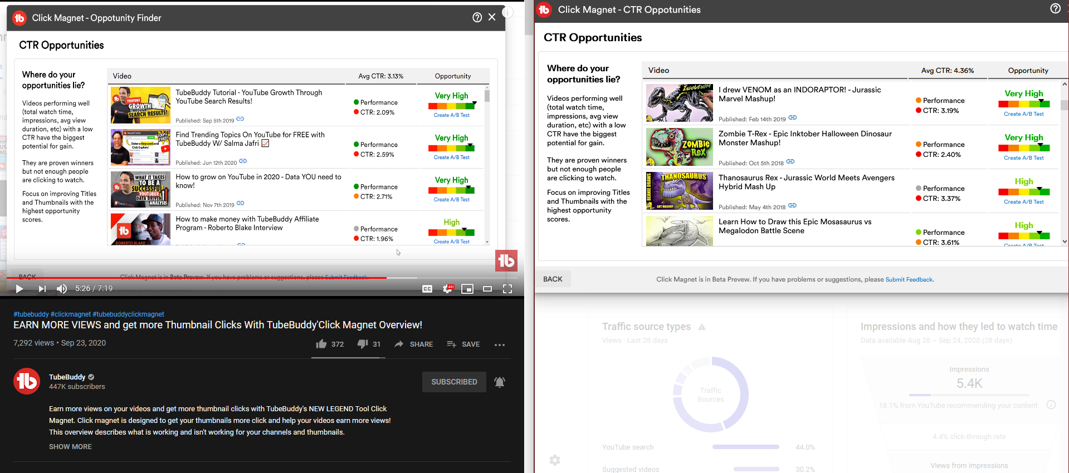Open link icon beside Jun 12th 2020 date
This screenshot has height=473, width=1069.
(x=243, y=161)
